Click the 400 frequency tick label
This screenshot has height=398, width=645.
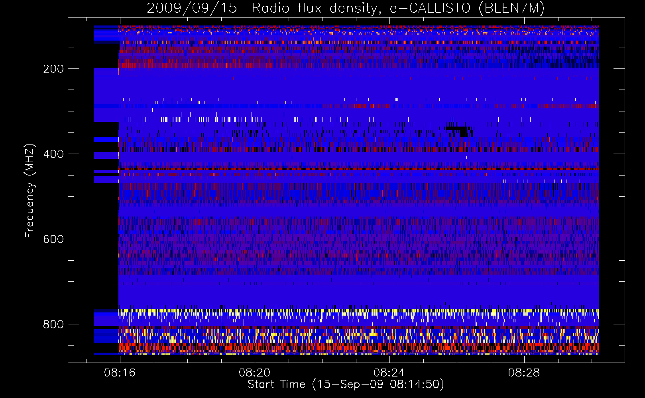coord(53,154)
